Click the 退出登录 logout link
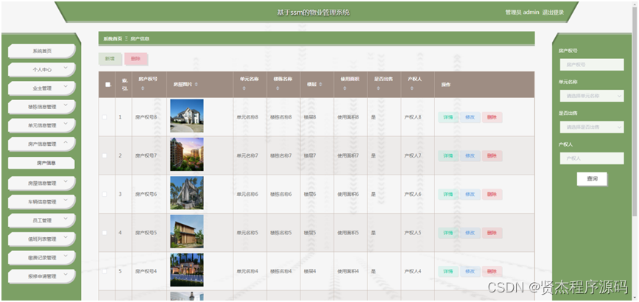The width and height of the screenshot is (639, 302). pos(553,13)
